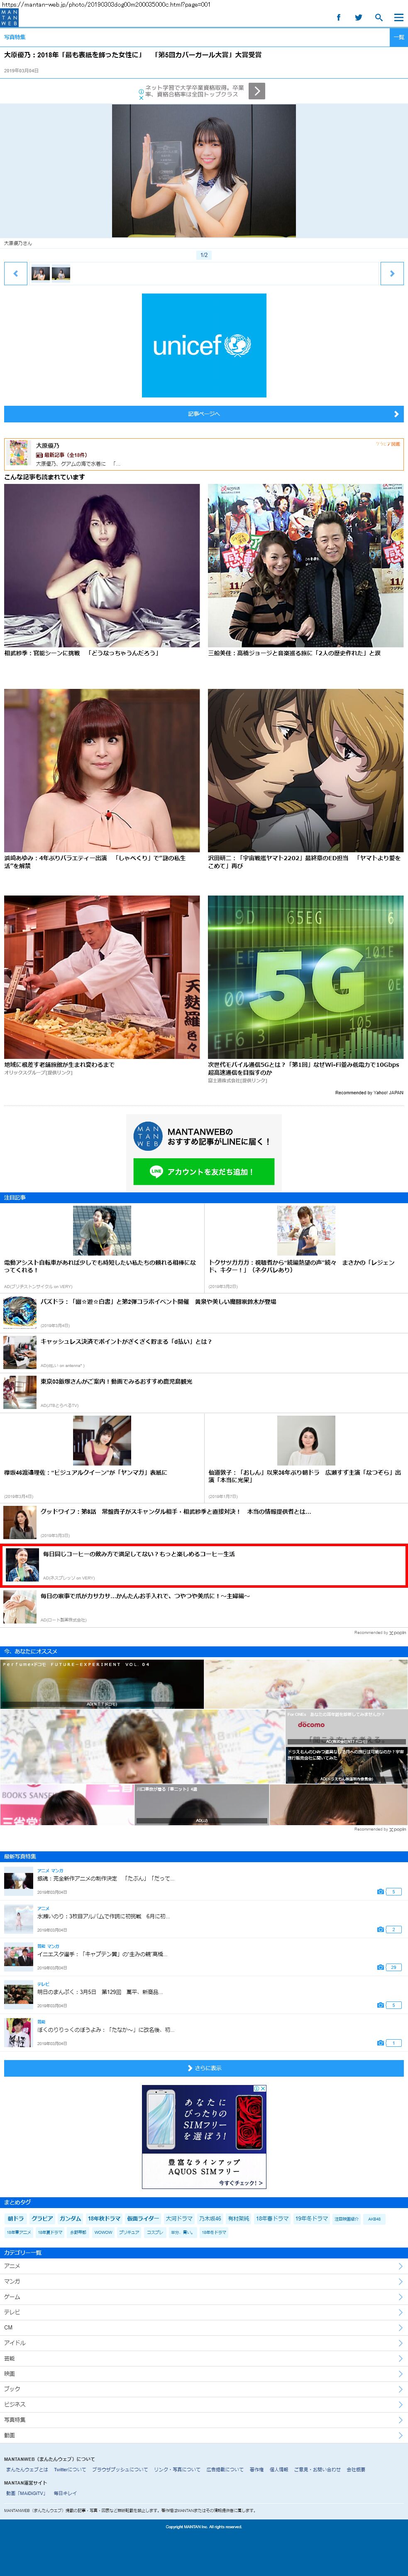Click the AQUOS SIMフリー advertisement
The height and width of the screenshot is (2576, 408).
click(x=203, y=2136)
